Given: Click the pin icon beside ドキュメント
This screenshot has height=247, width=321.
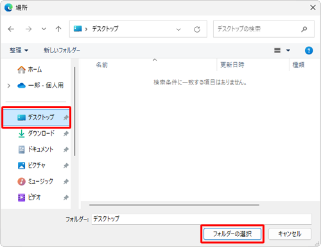Looking at the screenshot, I should pos(66,150).
